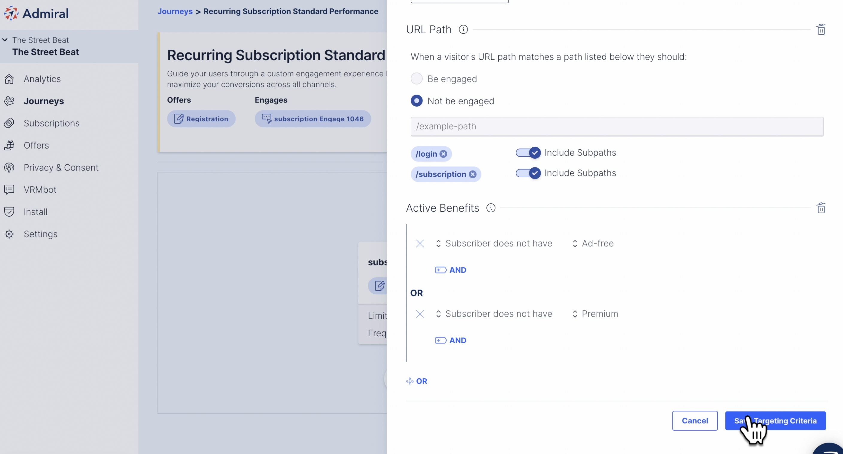Screen dimensions: 843x454
Task: Open Privacy & Consent in the sidebar
Action: (61, 168)
